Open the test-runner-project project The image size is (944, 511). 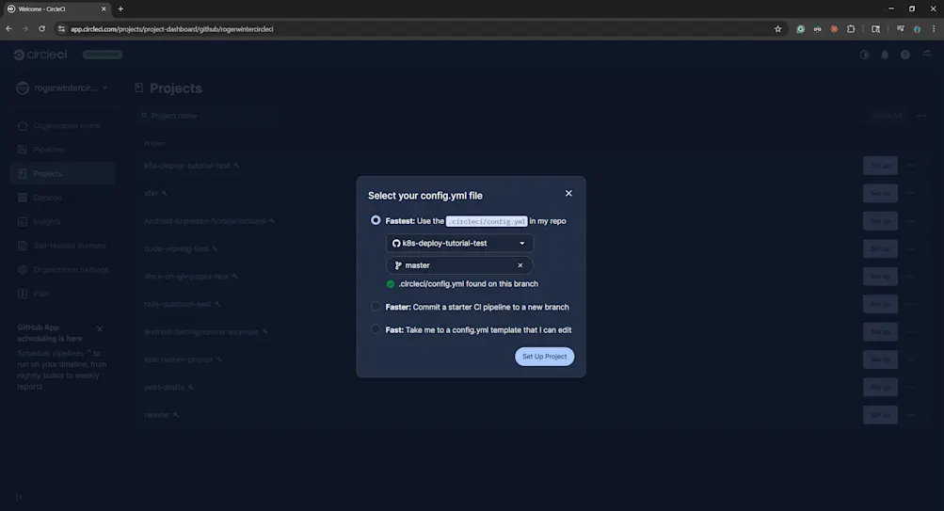pos(179,359)
